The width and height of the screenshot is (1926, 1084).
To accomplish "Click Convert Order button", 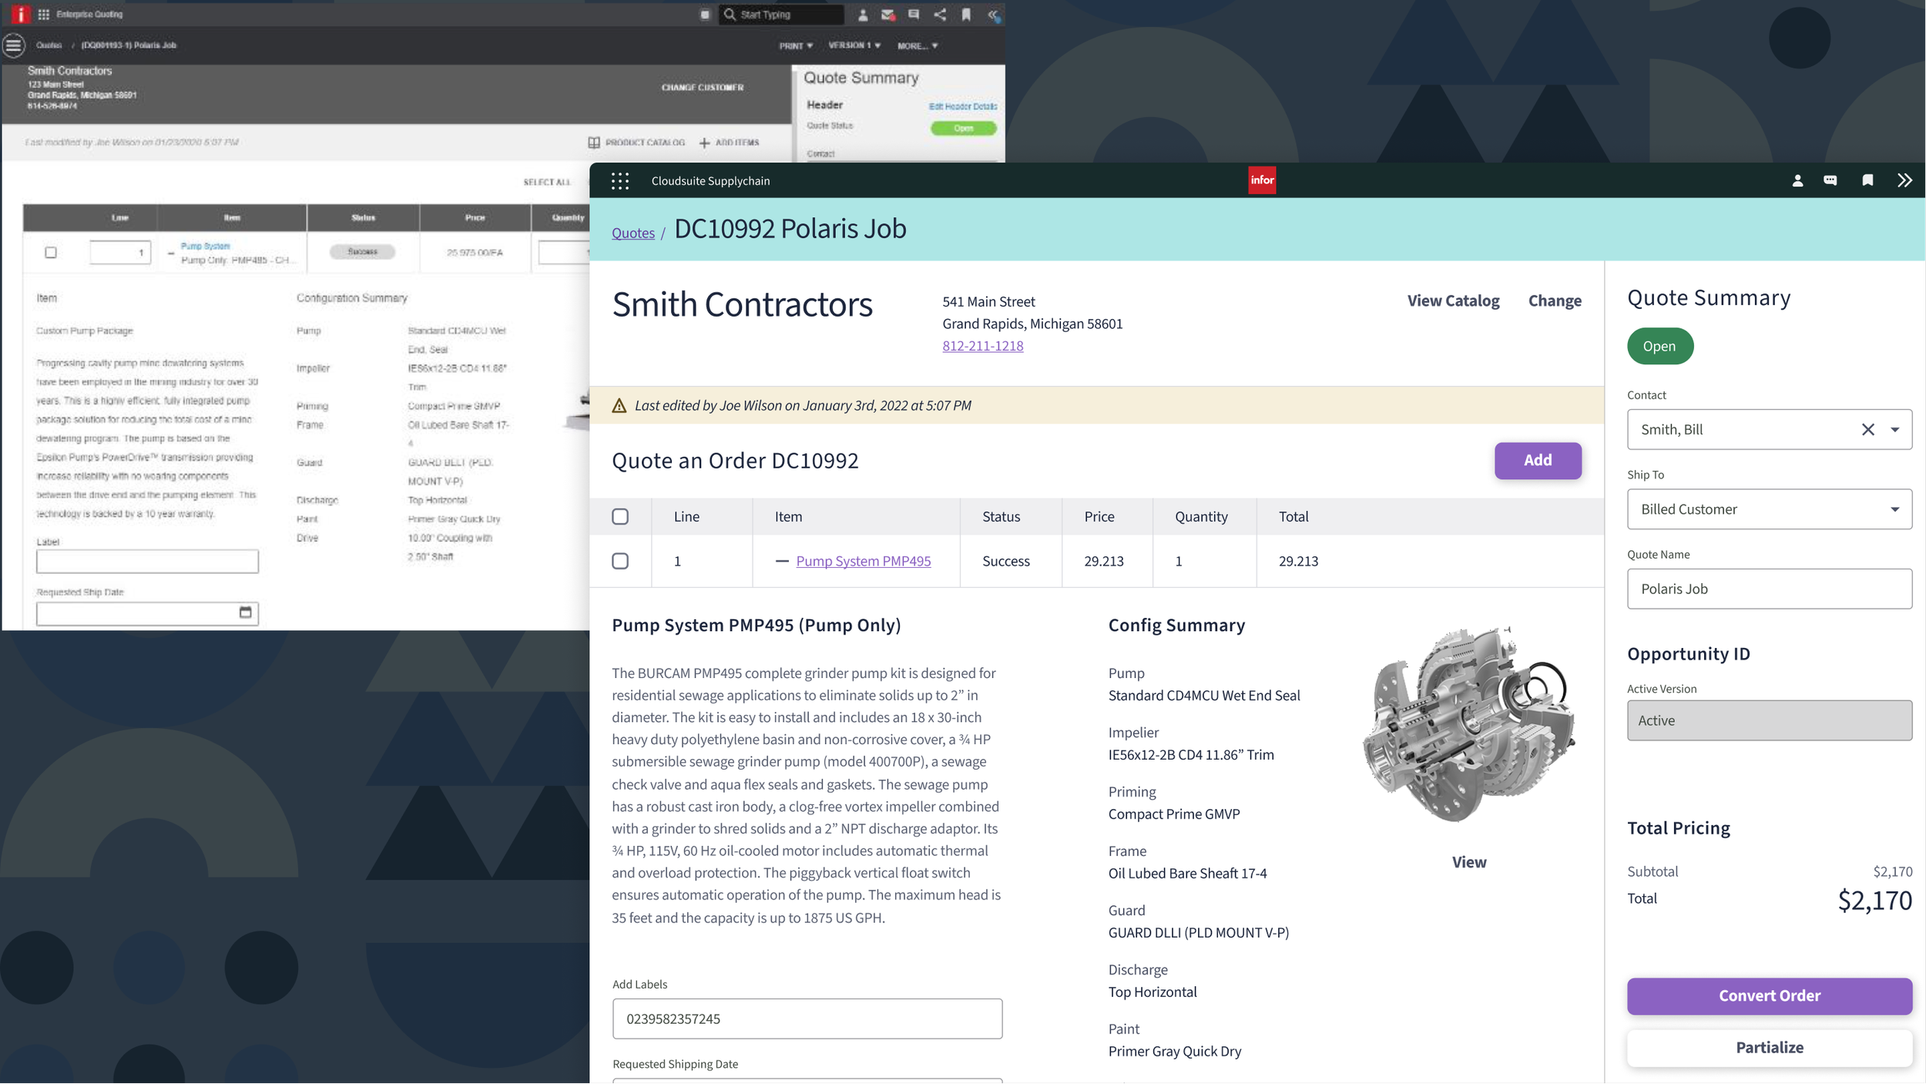I will [x=1770, y=996].
